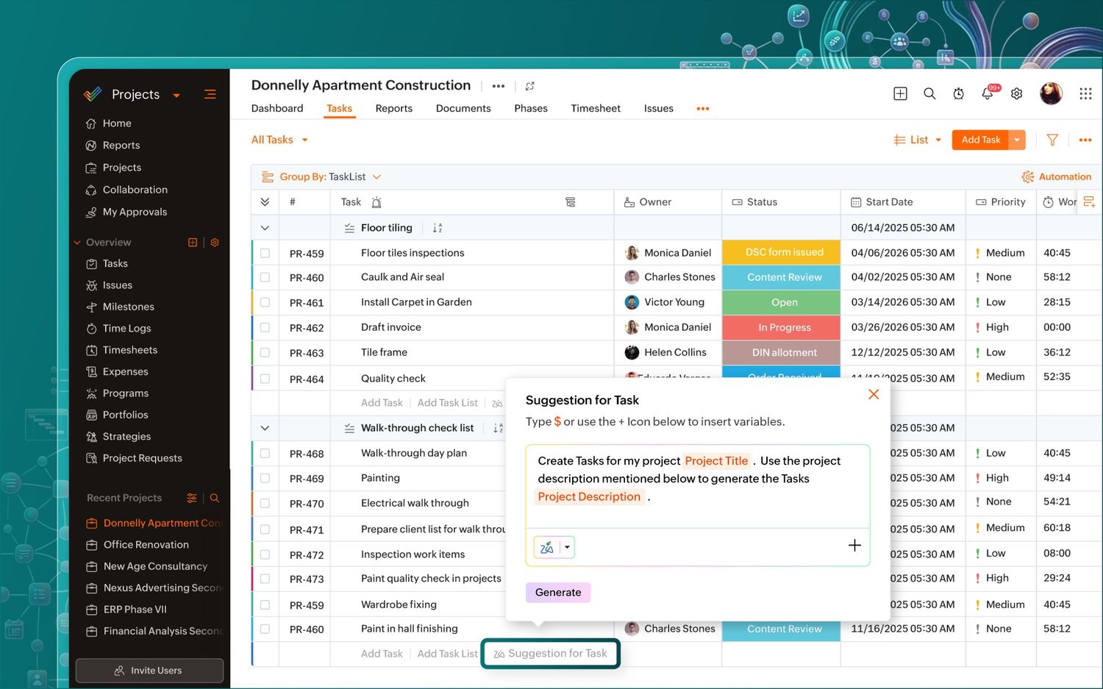The width and height of the screenshot is (1103, 689).
Task: Click the In Progress status cell
Action: (x=784, y=327)
